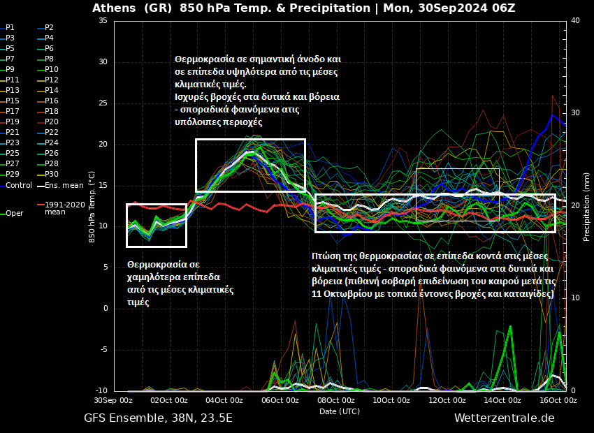Click the '12Oct 00z' date axis tick
The width and height of the screenshot is (594, 433).
pyautogui.click(x=447, y=400)
